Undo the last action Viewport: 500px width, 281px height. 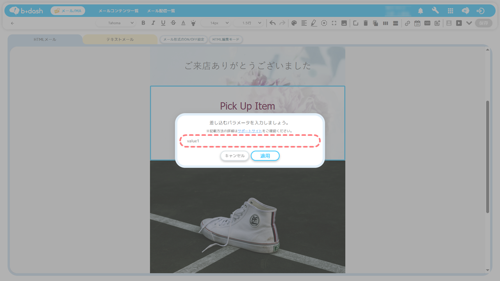click(x=273, y=23)
